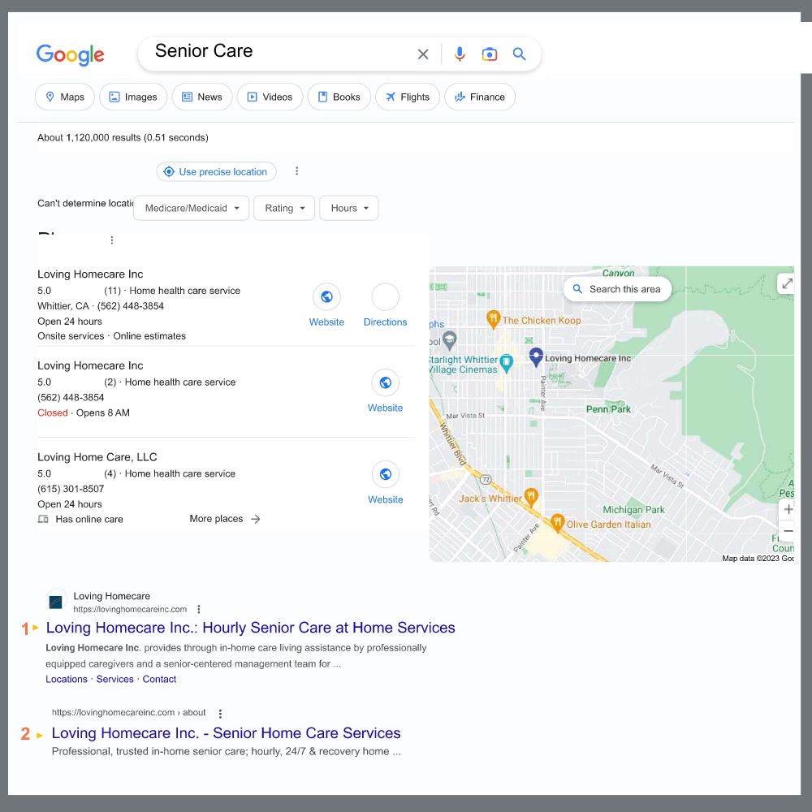Click the Google logo
Screen dimensions: 812x812
(71, 54)
